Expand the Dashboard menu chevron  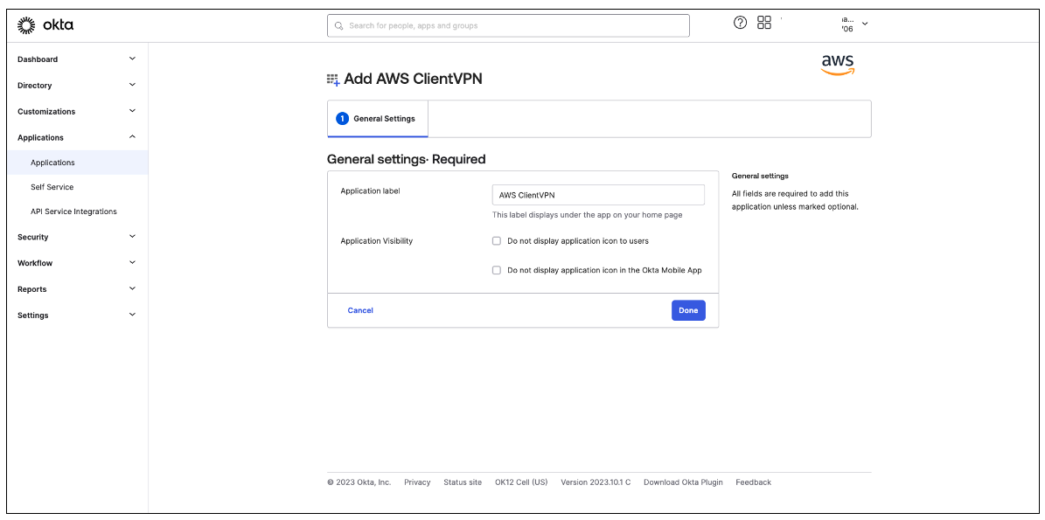point(132,59)
